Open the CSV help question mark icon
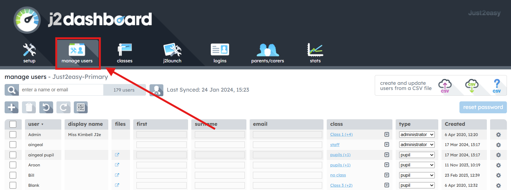This screenshot has height=190, width=511. coord(497,86)
